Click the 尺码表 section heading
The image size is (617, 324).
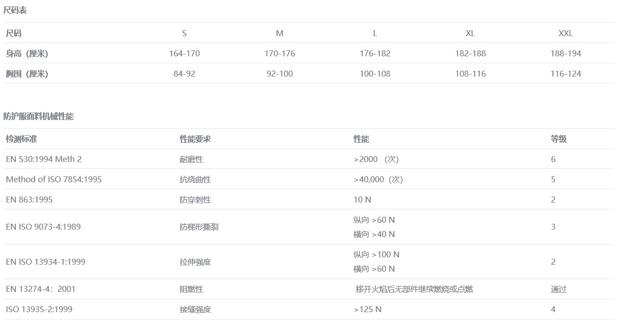(x=15, y=10)
